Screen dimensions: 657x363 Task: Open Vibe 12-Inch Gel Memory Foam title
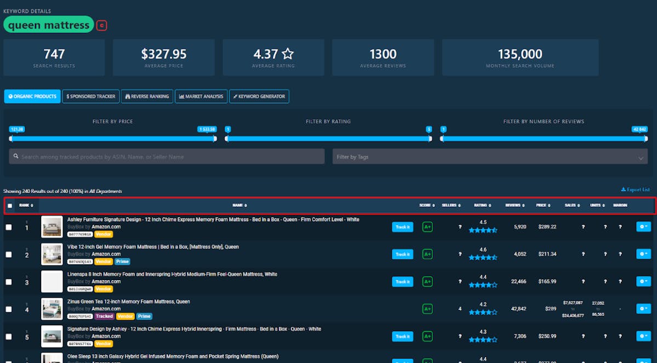[x=153, y=247]
